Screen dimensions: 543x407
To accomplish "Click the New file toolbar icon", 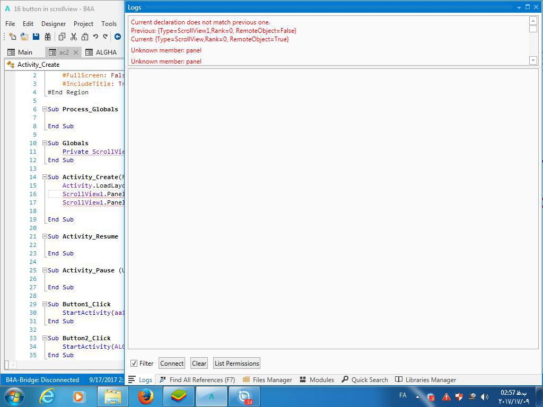I will pos(12,37).
